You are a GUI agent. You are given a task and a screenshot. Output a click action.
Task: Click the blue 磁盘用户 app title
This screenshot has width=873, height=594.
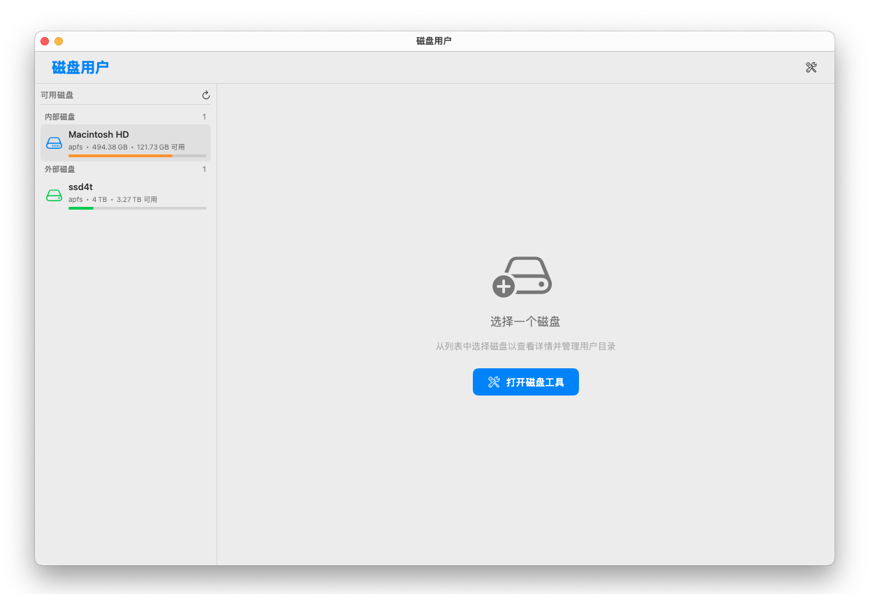pyautogui.click(x=80, y=68)
